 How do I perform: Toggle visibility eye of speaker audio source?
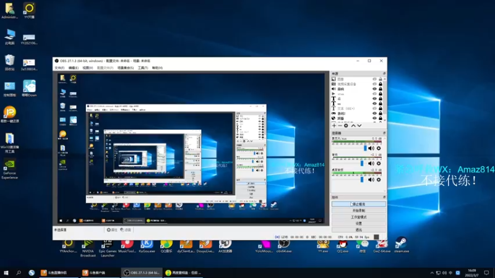pyautogui.click(x=374, y=89)
